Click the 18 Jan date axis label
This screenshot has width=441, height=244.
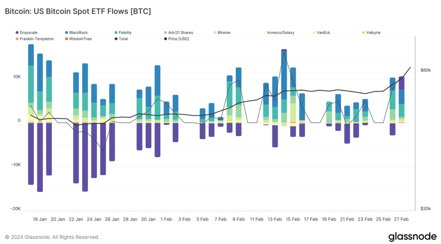tap(40, 219)
